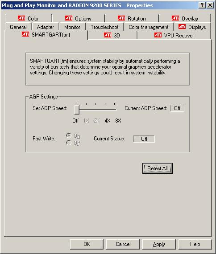Switch to the 3D tab
This screenshot has height=254, width=216.
point(112,35)
